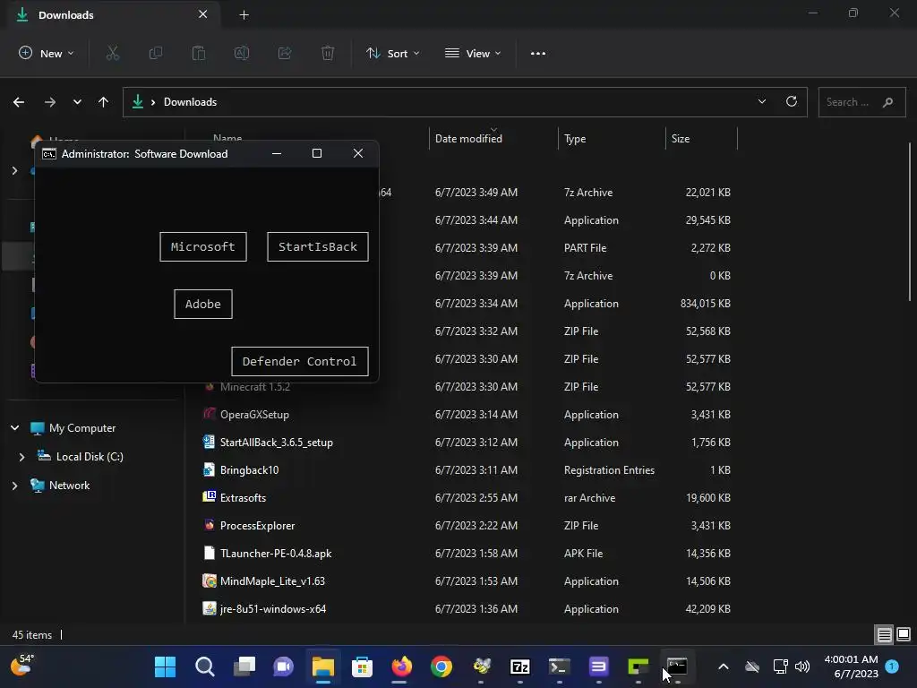Click the Copy icon in the toolbar
Screen dimensions: 917x688
click(x=156, y=53)
